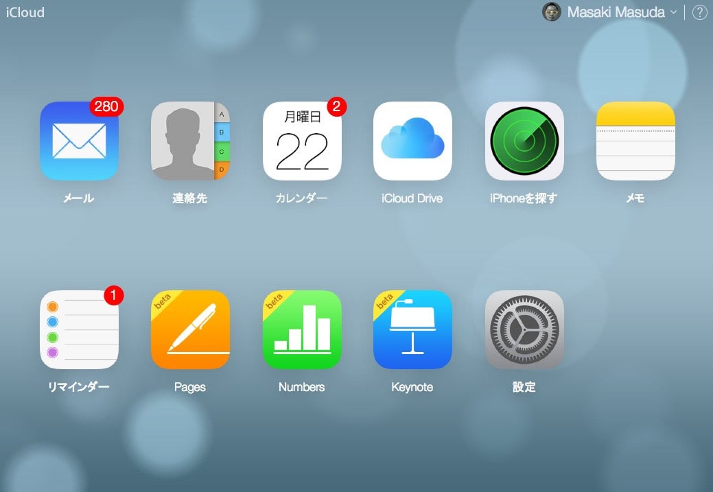
Task: Click the 1 badge on Reminders
Action: tap(114, 295)
